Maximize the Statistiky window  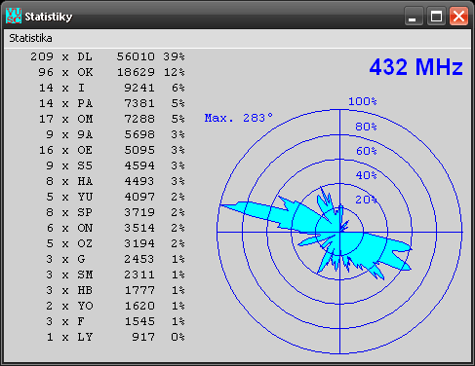tap(436, 16)
